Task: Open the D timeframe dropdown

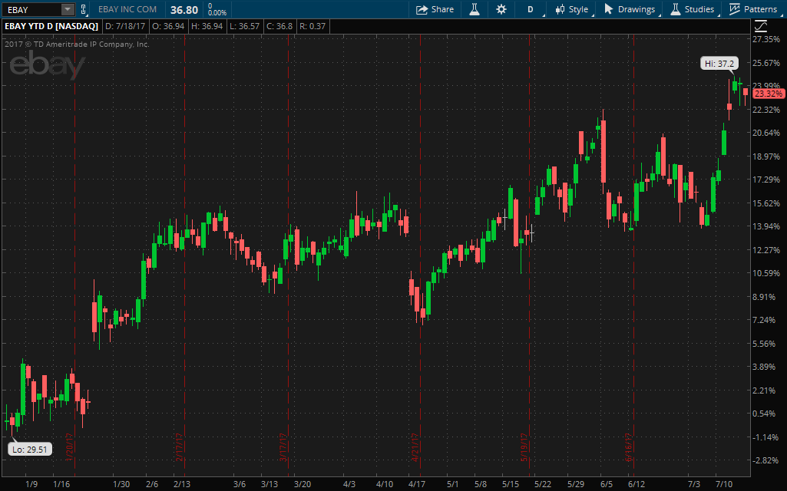Action: (x=531, y=9)
